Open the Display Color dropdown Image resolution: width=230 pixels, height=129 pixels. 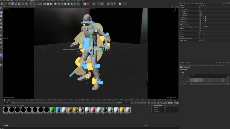(210, 84)
